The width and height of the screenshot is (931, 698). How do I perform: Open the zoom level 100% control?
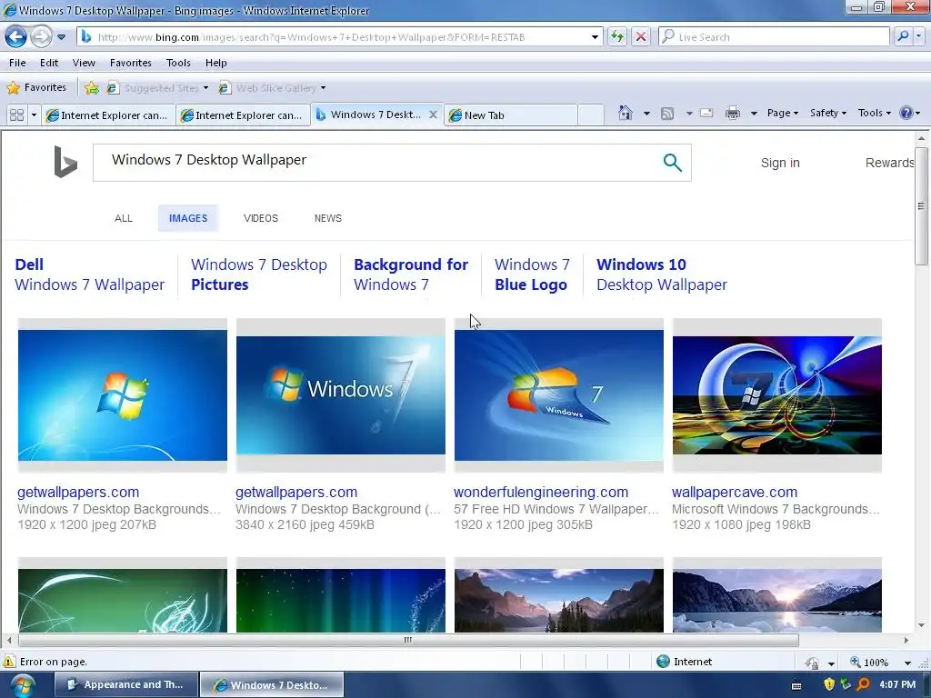pyautogui.click(x=880, y=662)
